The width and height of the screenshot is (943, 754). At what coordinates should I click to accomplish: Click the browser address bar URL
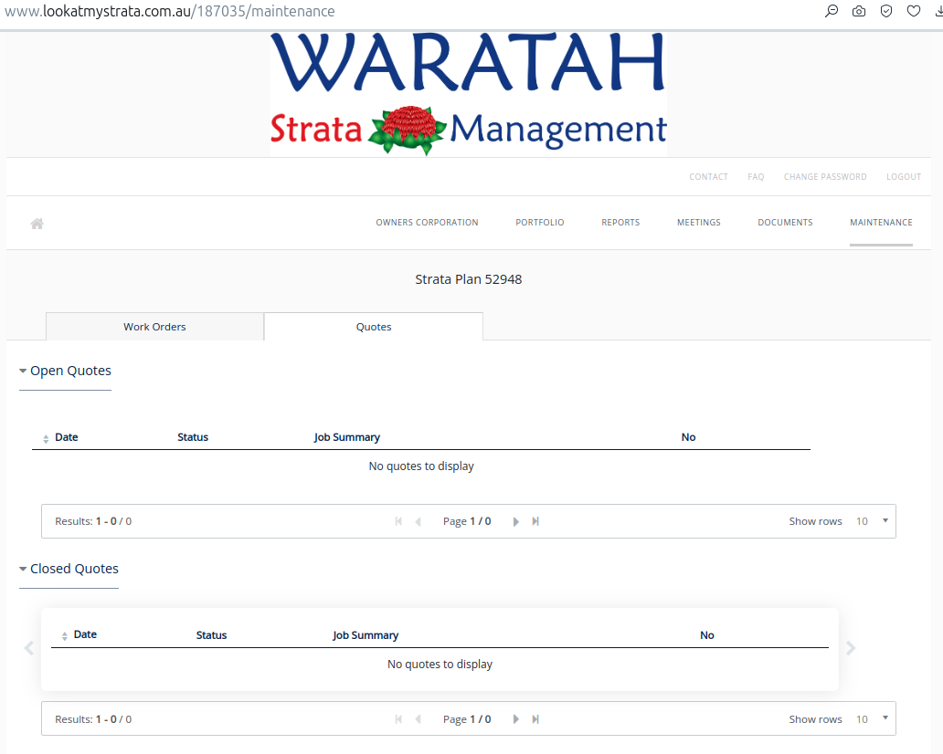click(170, 11)
